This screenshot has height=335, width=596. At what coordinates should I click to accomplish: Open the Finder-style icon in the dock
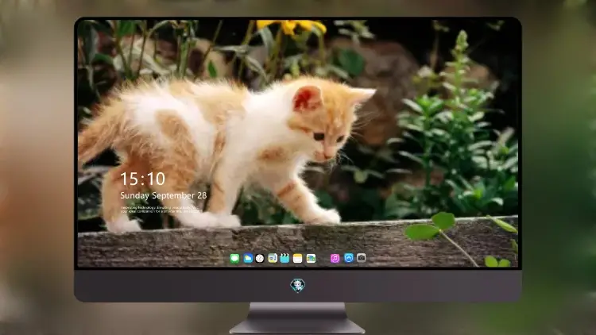coord(273,258)
